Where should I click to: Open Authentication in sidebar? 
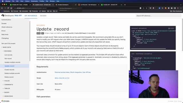point(6,20)
